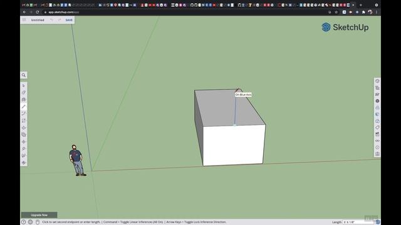This screenshot has width=401, height=225.
Task: Open the Display glasses panel
Action: (x=377, y=141)
